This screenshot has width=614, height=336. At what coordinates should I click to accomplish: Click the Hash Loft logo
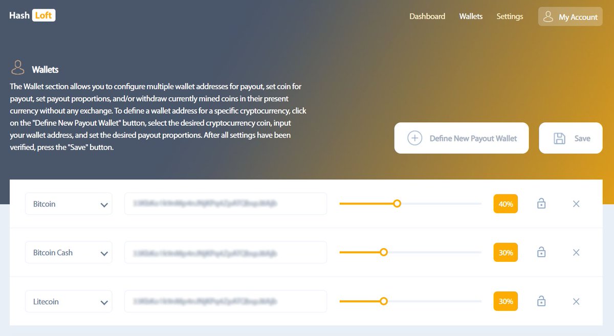[32, 15]
